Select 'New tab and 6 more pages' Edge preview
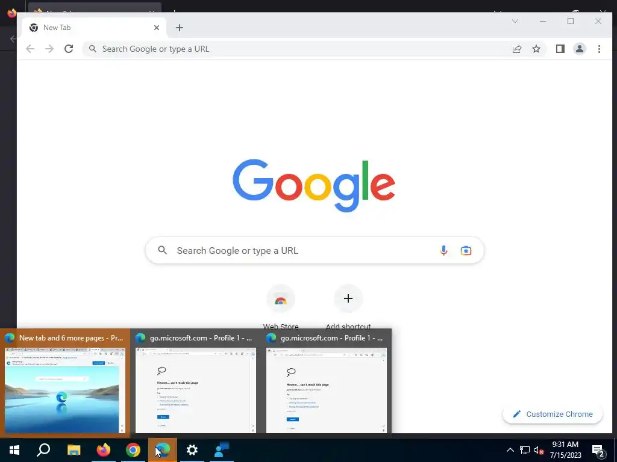Viewport: 617px width, 462px height. [64, 383]
